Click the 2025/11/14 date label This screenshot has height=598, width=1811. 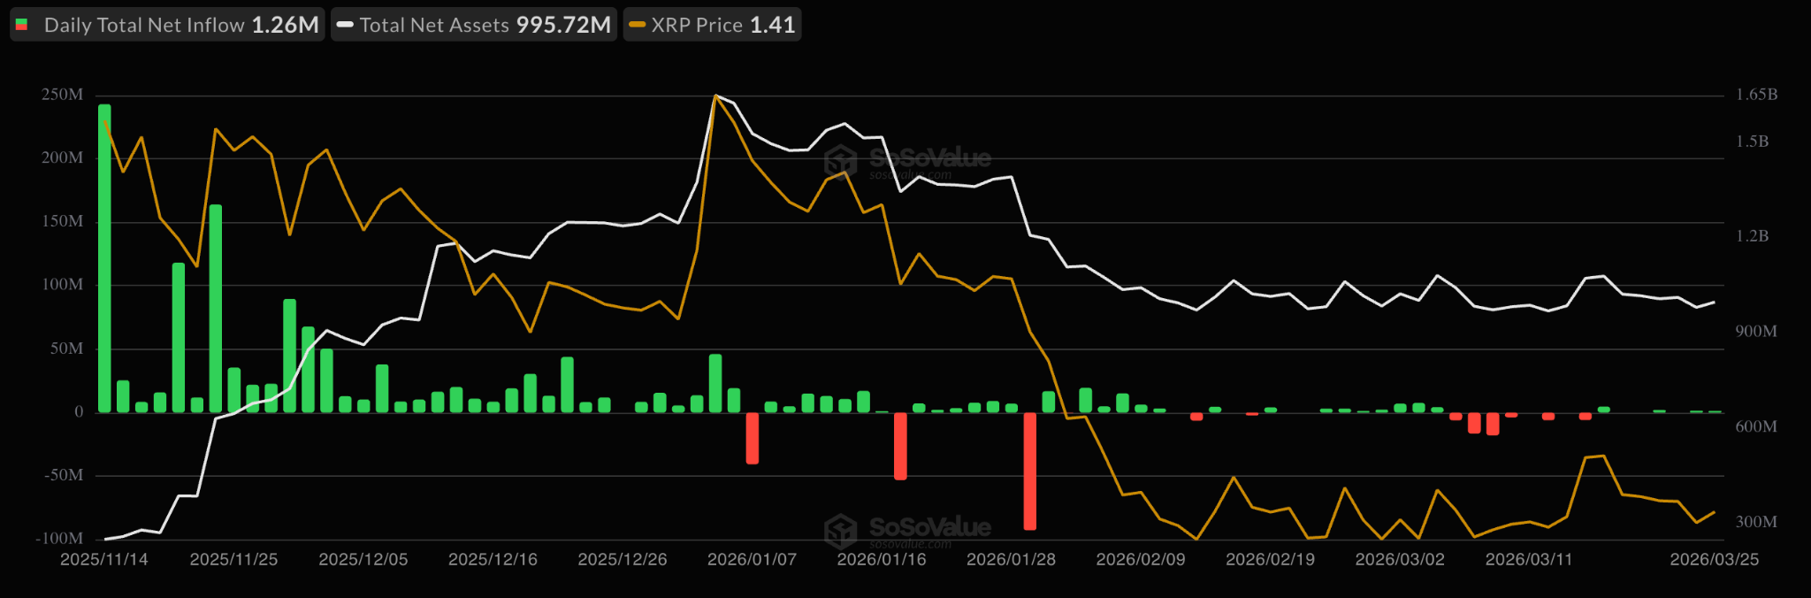point(104,560)
